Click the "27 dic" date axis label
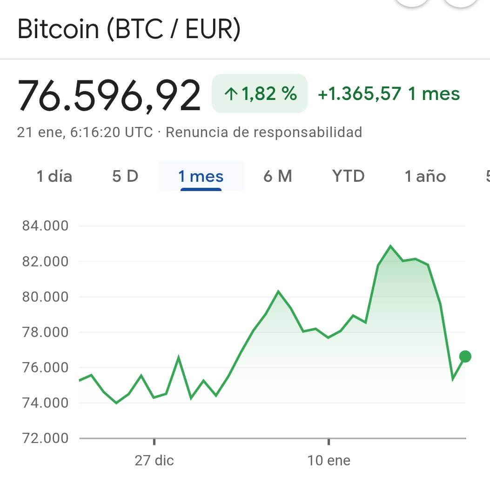 [154, 461]
